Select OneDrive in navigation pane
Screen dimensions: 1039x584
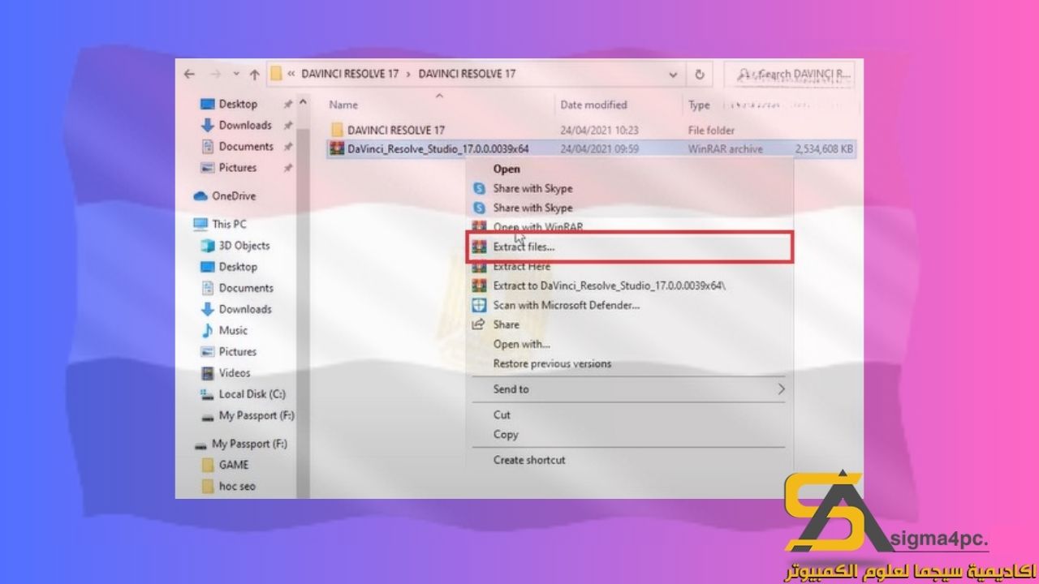(234, 195)
